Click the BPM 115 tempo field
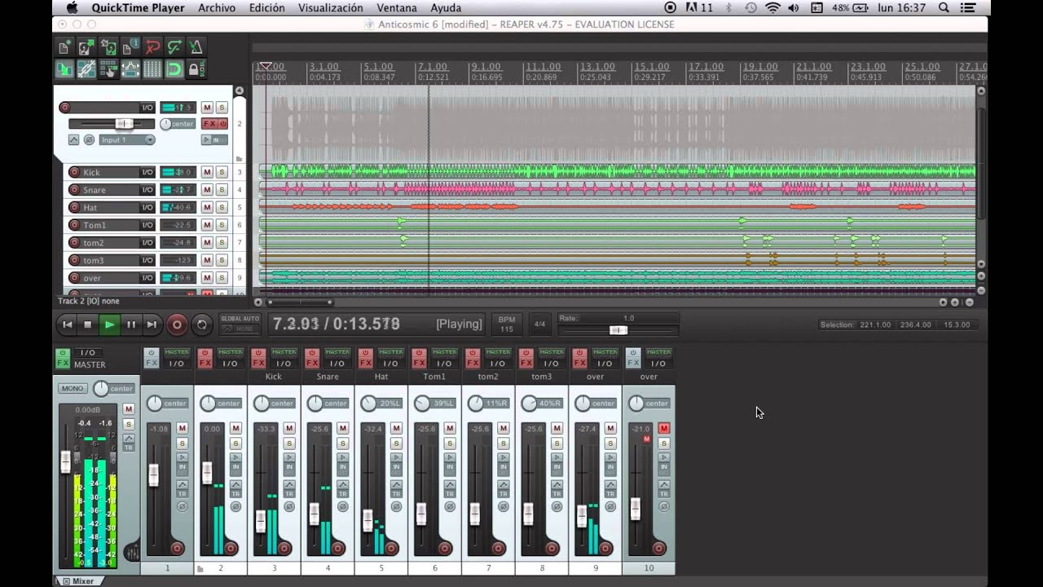Image resolution: width=1043 pixels, height=587 pixels. pyautogui.click(x=507, y=324)
